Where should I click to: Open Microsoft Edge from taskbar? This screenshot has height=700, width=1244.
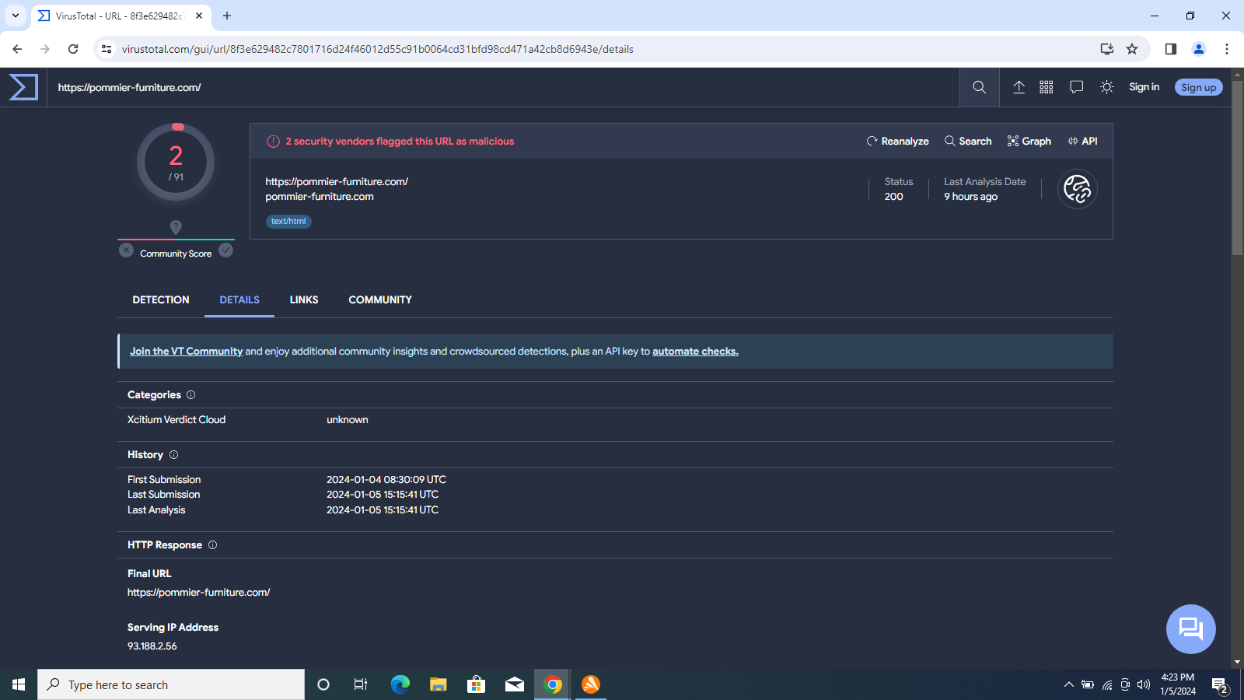pyautogui.click(x=400, y=684)
